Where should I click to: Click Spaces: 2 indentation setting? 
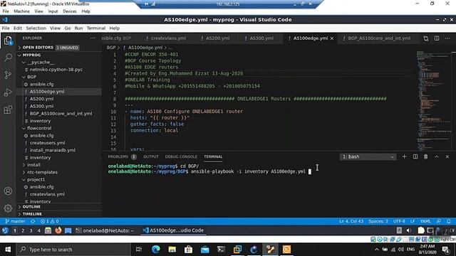378,221
